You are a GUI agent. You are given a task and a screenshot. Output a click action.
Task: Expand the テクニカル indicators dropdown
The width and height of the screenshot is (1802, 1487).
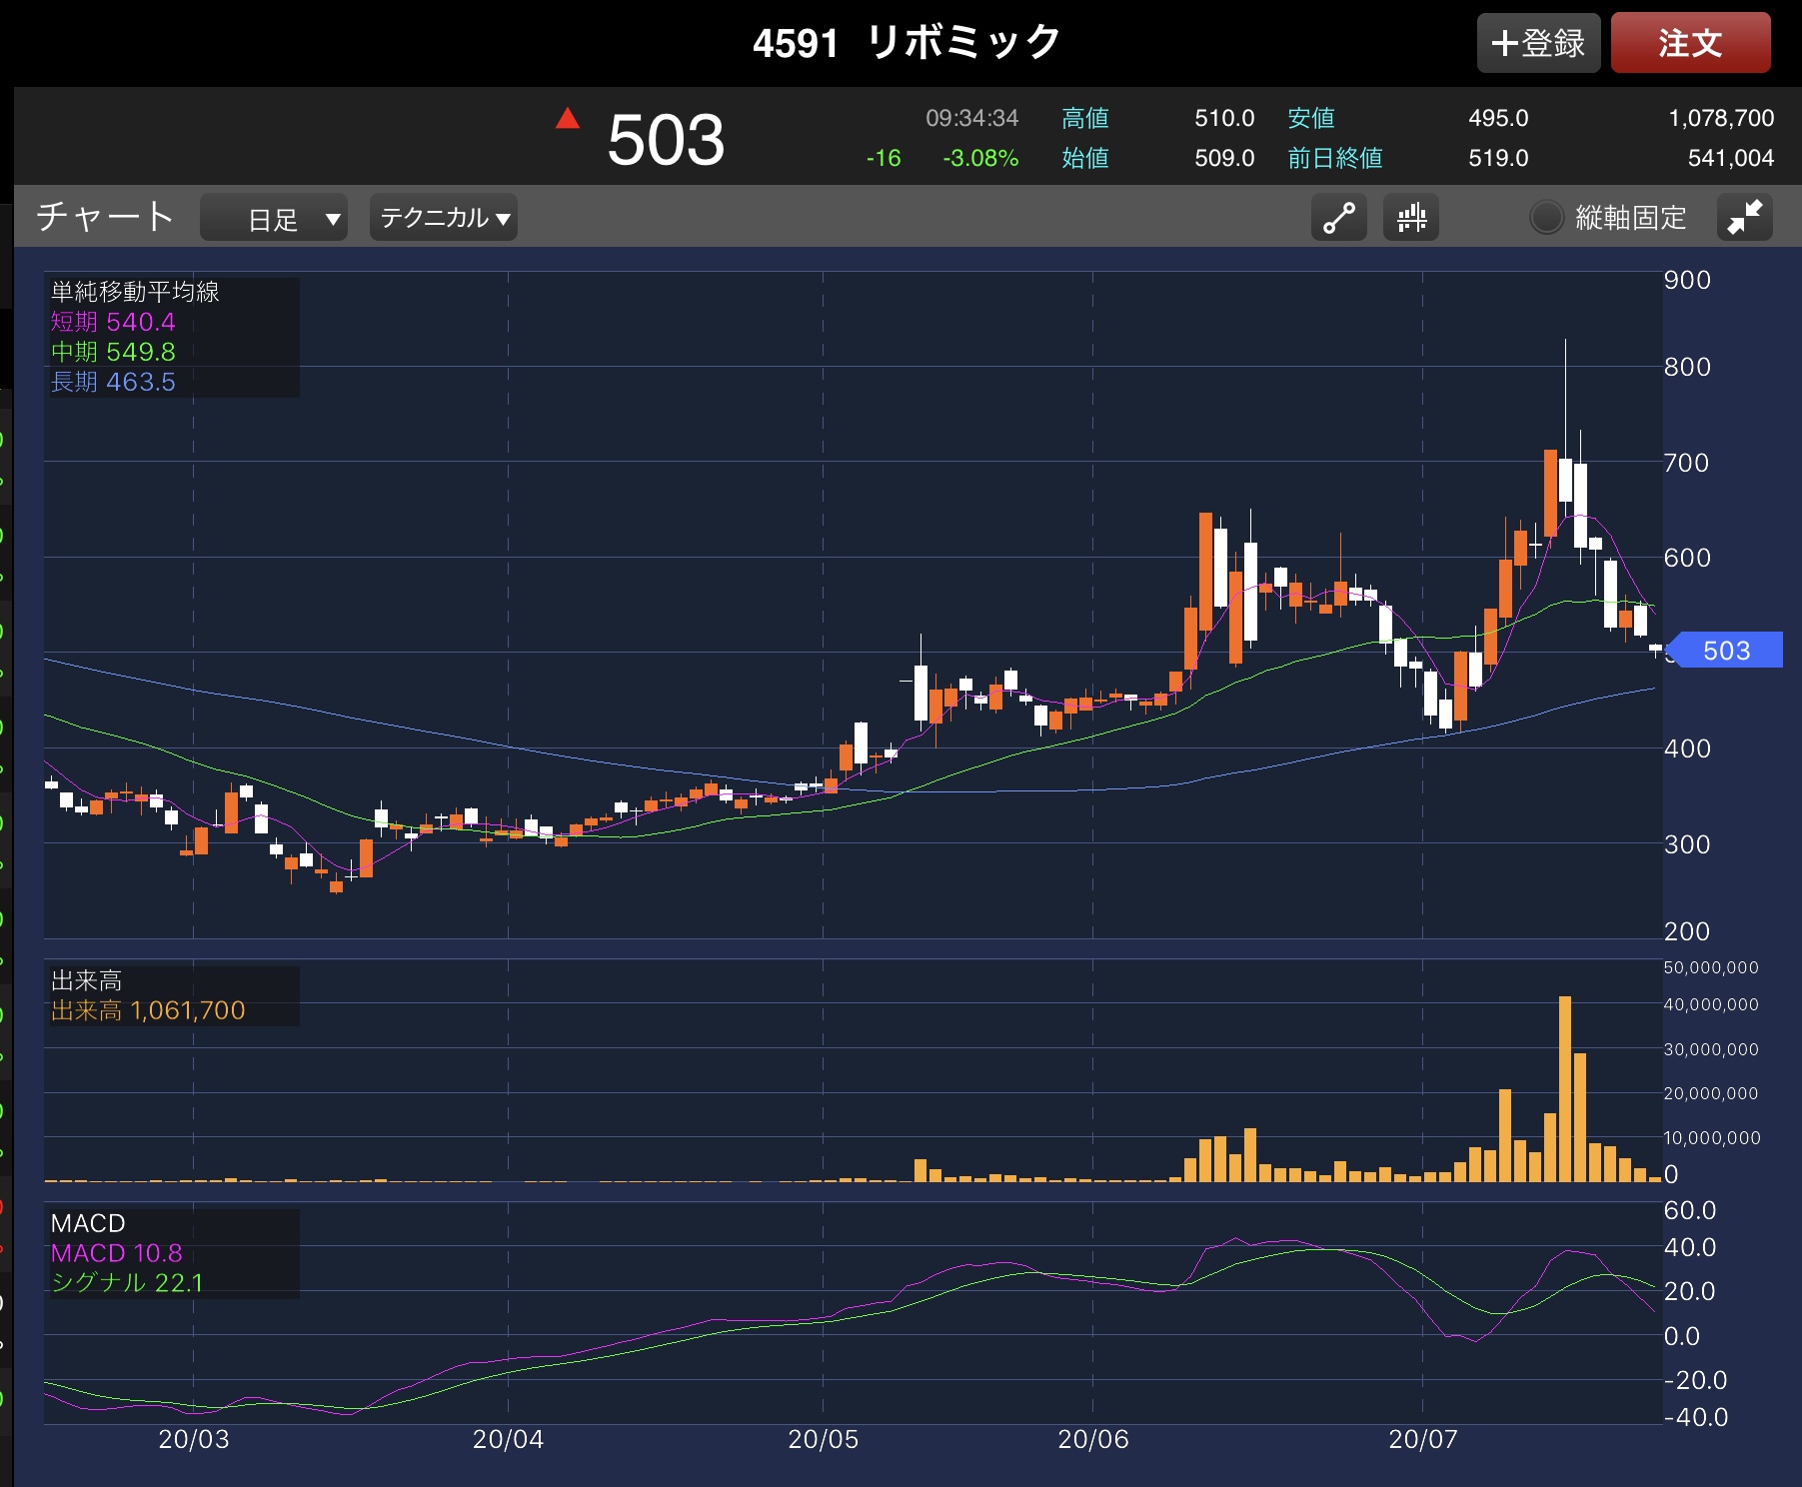tap(444, 218)
